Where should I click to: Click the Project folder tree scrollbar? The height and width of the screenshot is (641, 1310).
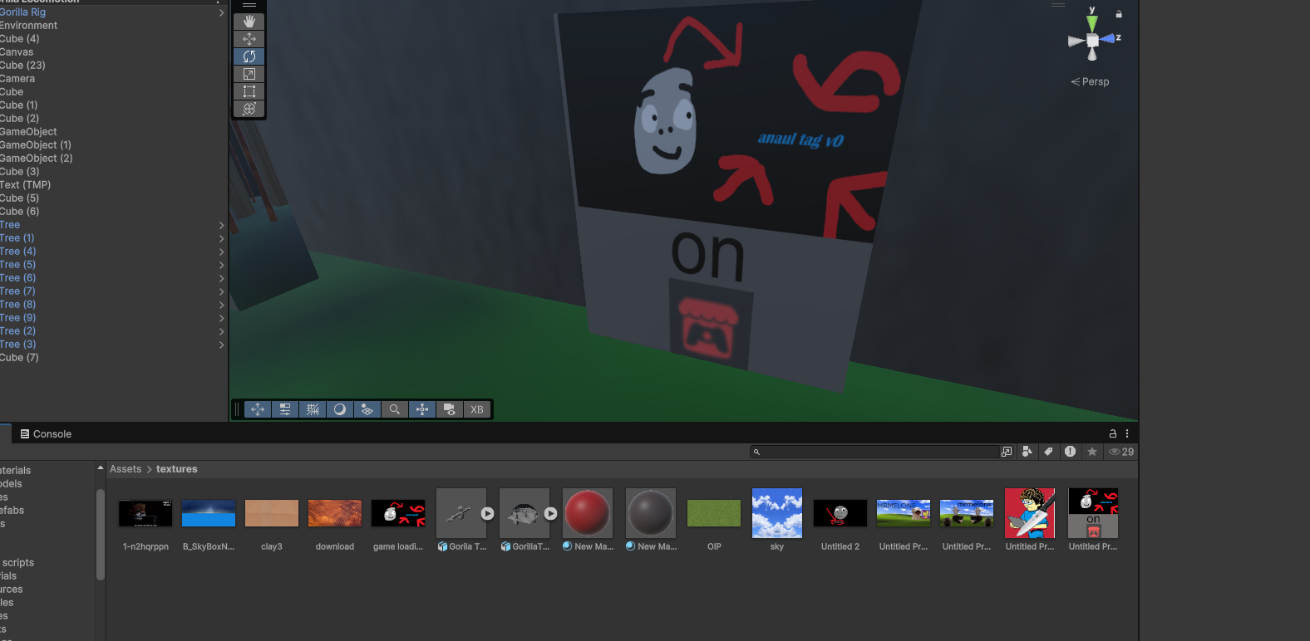(x=101, y=534)
